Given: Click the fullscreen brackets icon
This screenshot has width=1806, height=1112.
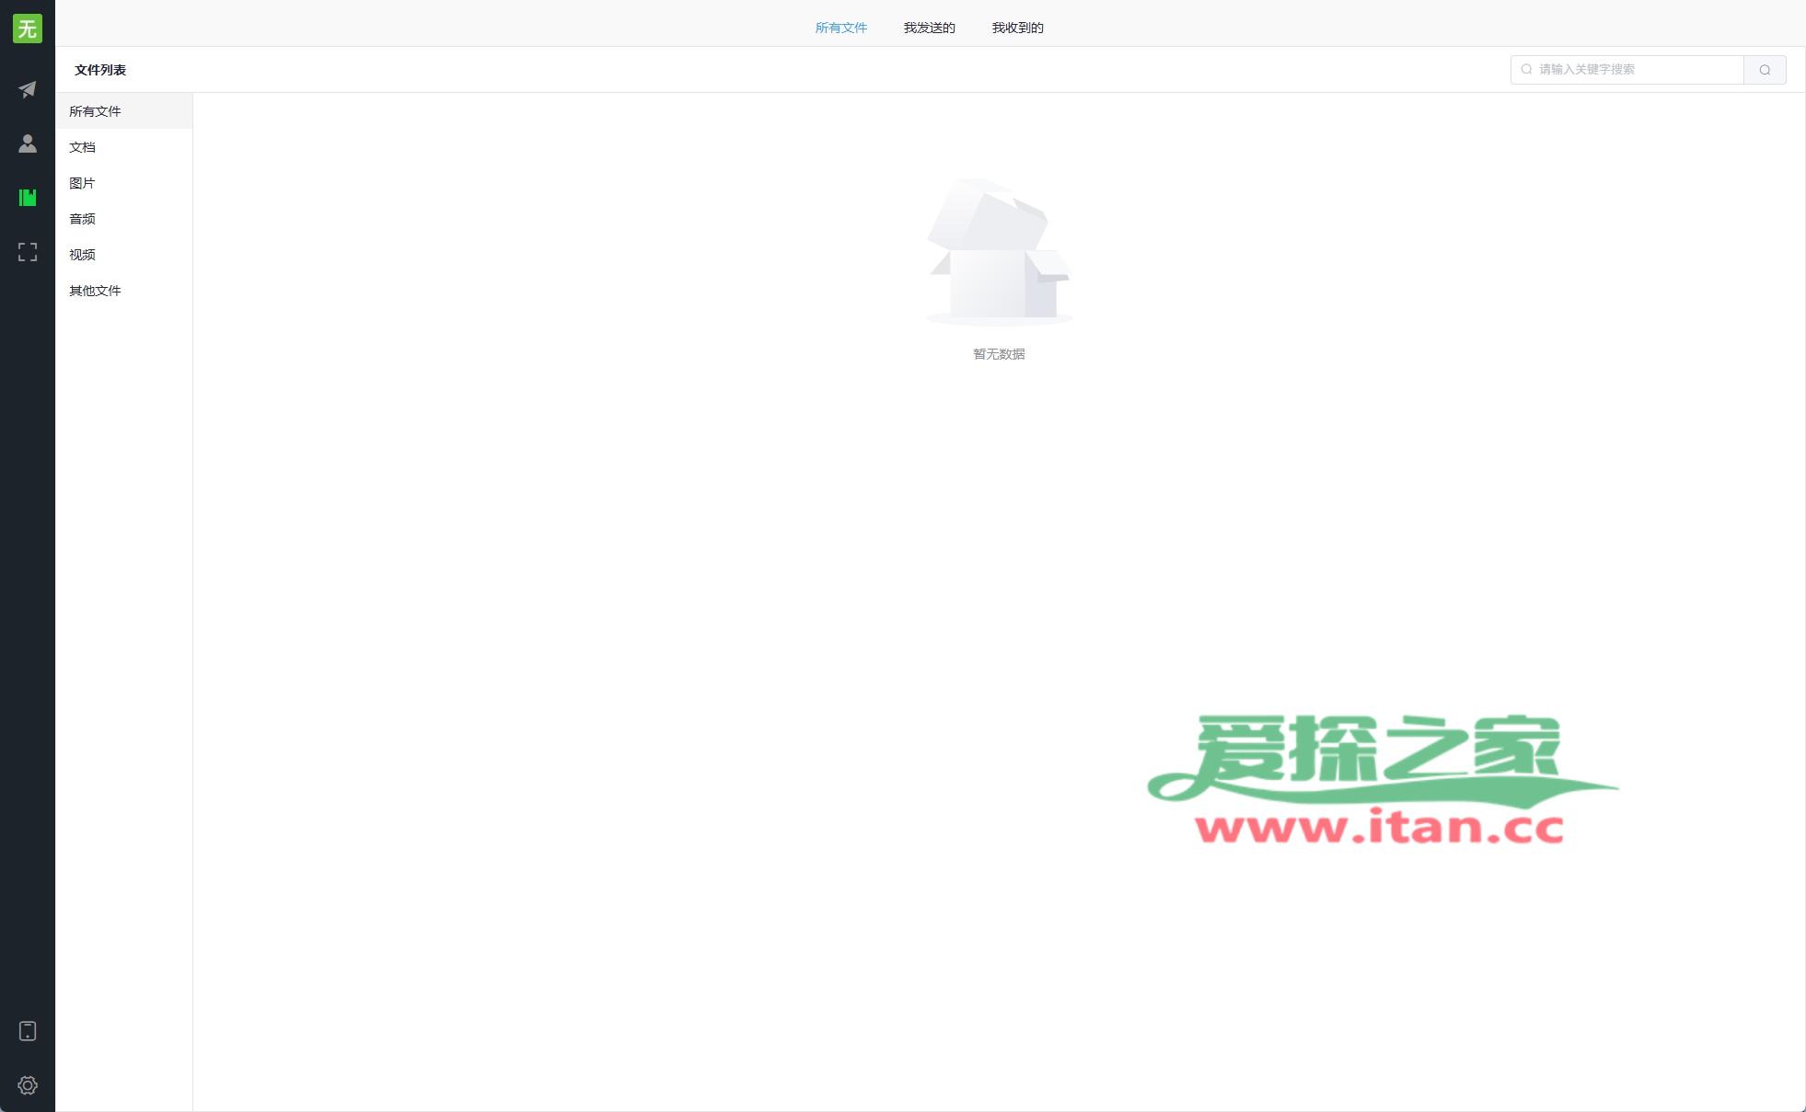Looking at the screenshot, I should [x=28, y=252].
